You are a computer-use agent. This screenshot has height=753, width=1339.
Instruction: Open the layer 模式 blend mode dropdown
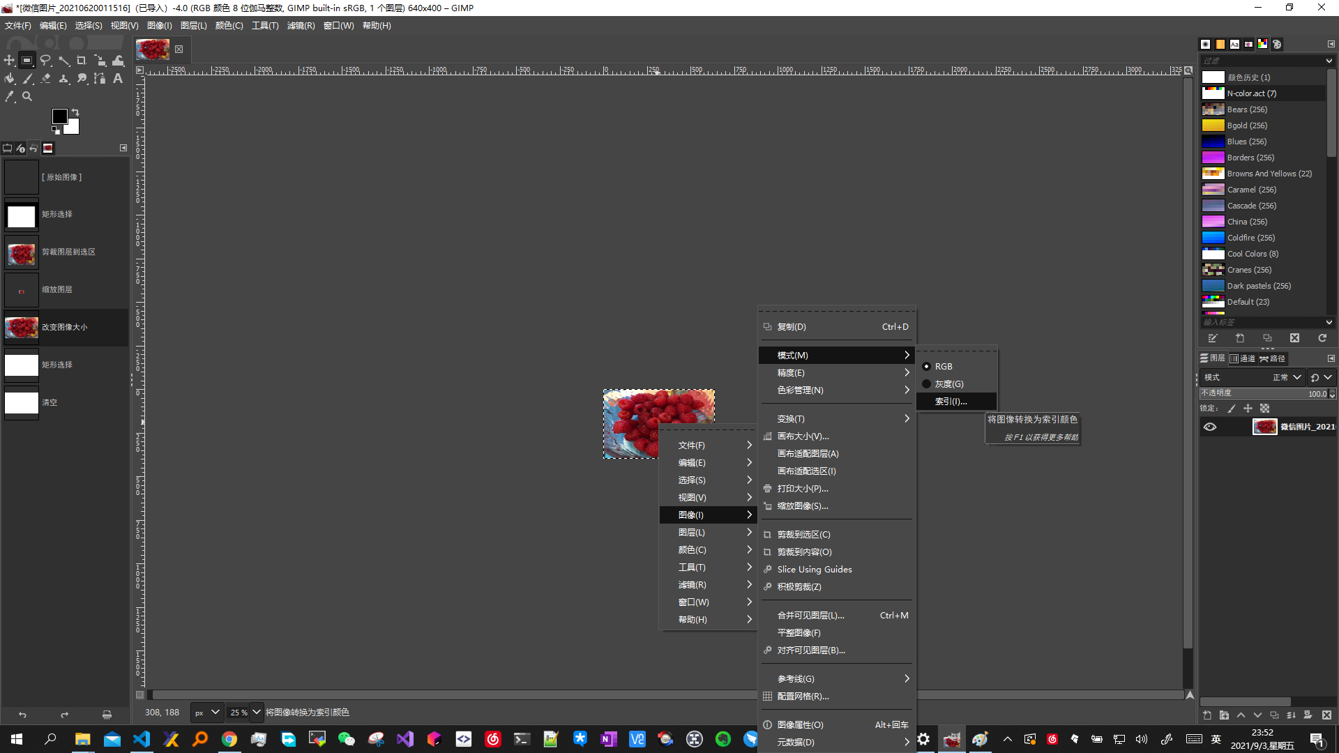(x=1287, y=377)
